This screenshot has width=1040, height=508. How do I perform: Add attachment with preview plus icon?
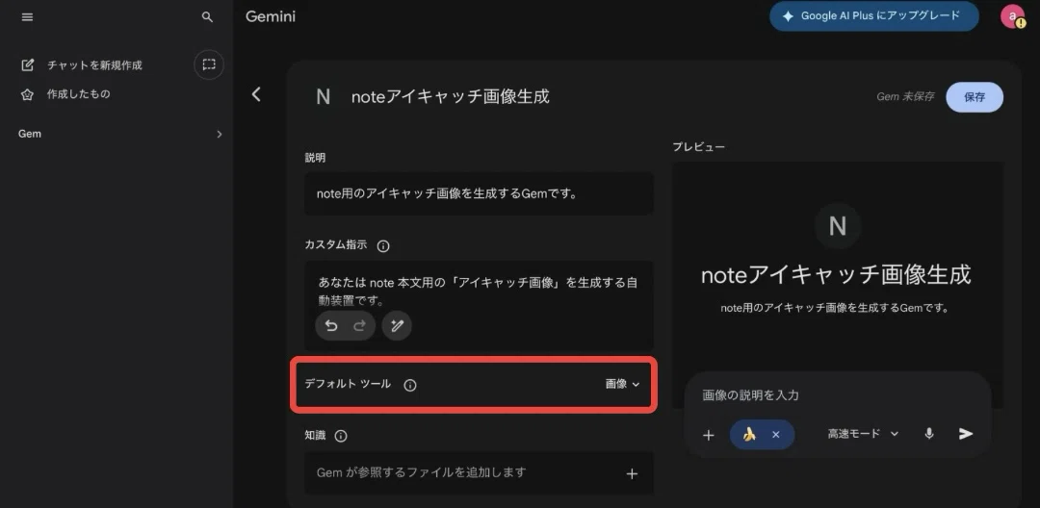pos(709,435)
